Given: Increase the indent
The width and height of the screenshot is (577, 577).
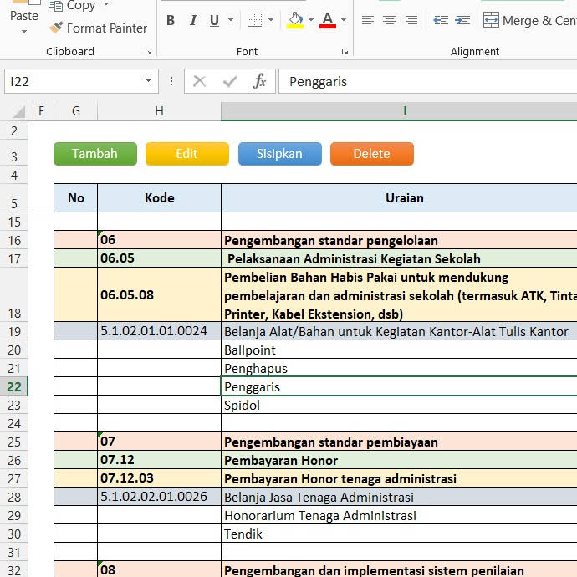Looking at the screenshot, I should tap(462, 21).
